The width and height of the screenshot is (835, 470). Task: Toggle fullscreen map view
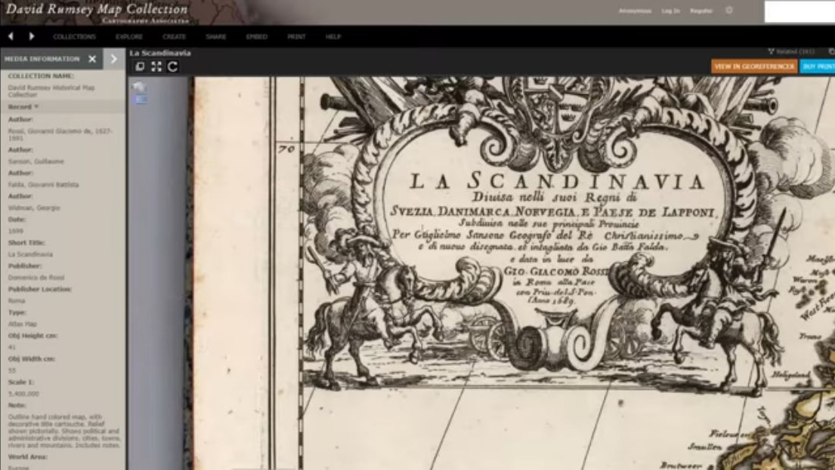(156, 66)
